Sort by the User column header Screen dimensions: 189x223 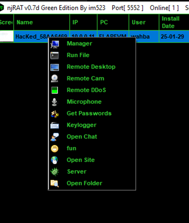(144, 22)
